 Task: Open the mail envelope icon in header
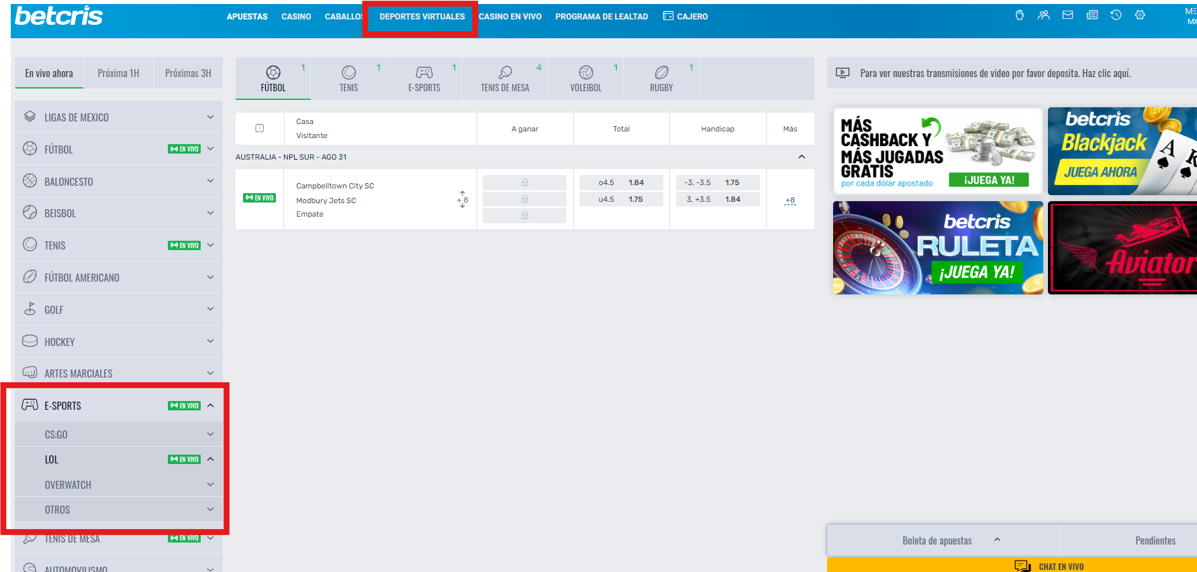1067,15
